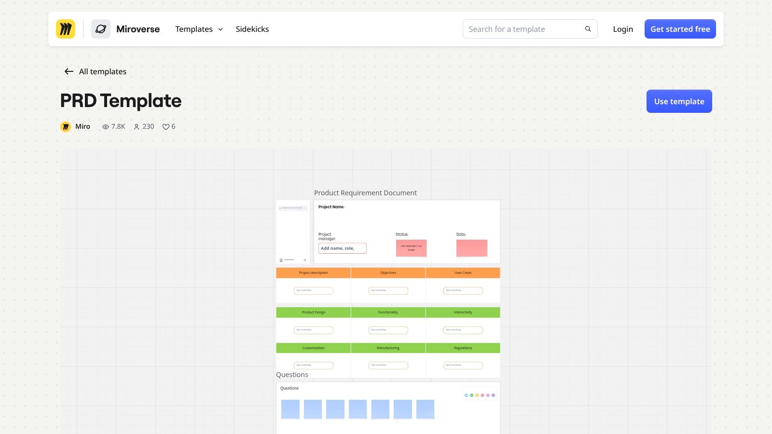
Task: Expand the Templates dropdown chevron
Action: 221,29
